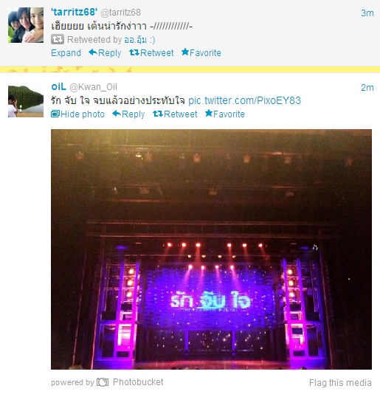Open the concert stage photo
380x394 pixels.
(211, 249)
